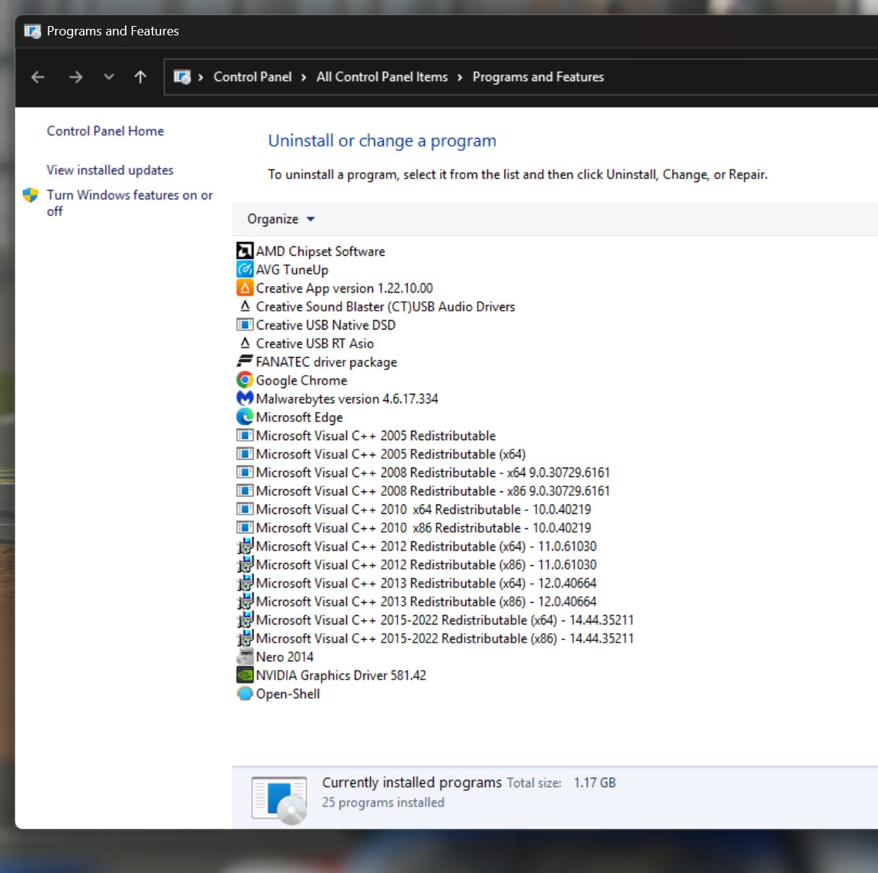Click the Visual C++ 2010 x86 Redistributable icon

(x=245, y=528)
